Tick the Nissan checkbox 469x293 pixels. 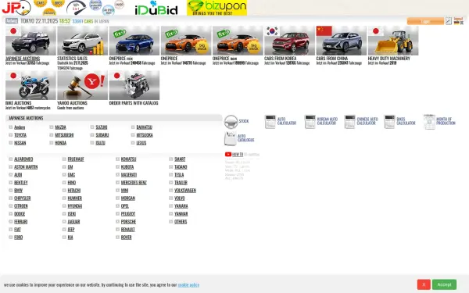pos(11,143)
